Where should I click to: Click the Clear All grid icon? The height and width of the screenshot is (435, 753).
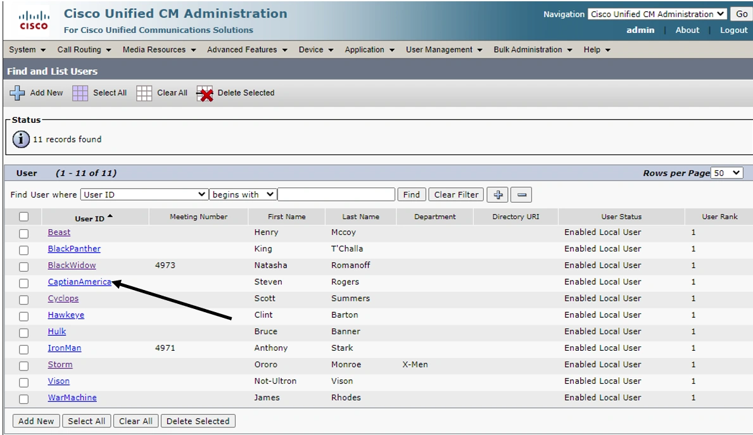coord(144,93)
